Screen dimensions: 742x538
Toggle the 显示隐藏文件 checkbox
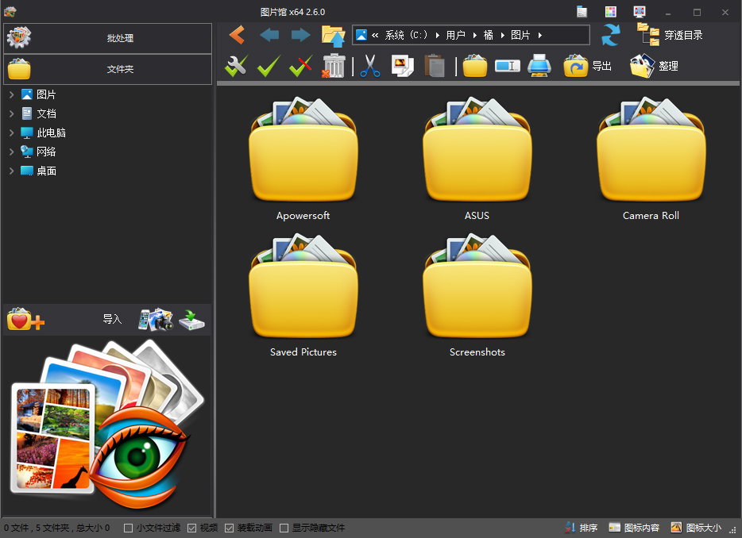point(284,528)
